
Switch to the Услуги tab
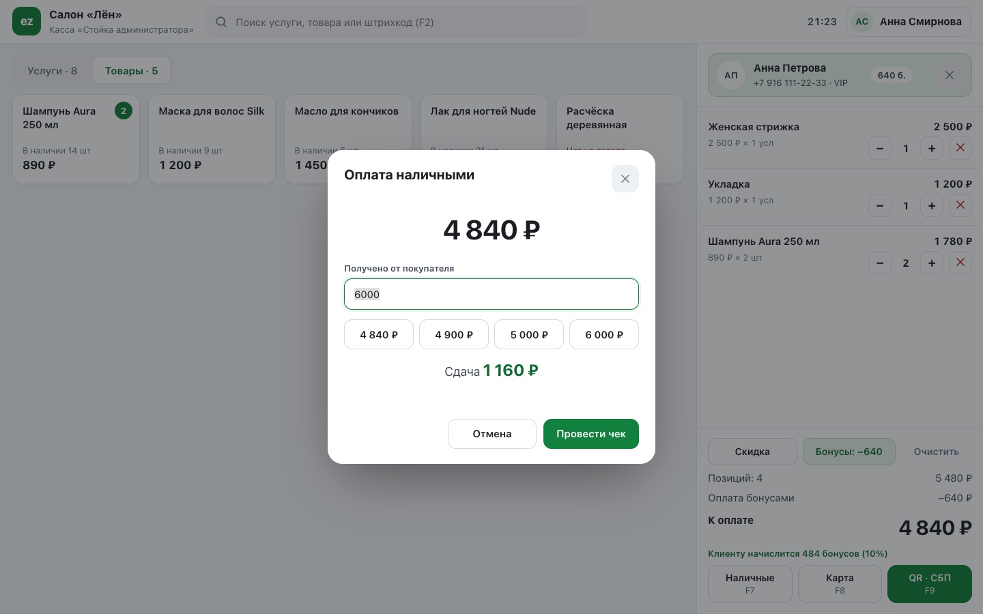[x=53, y=71]
